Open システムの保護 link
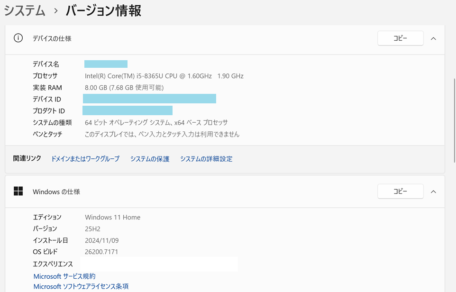This screenshot has height=292, width=456. [150, 159]
